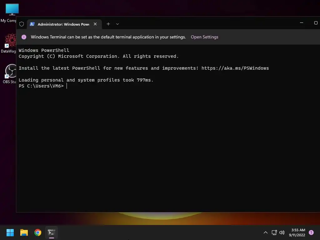
Task: Click the PowerShell icon on the tab
Action: pyautogui.click(x=32, y=24)
